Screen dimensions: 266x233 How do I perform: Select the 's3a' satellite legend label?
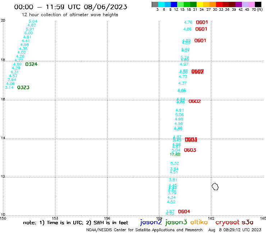click(x=247, y=222)
